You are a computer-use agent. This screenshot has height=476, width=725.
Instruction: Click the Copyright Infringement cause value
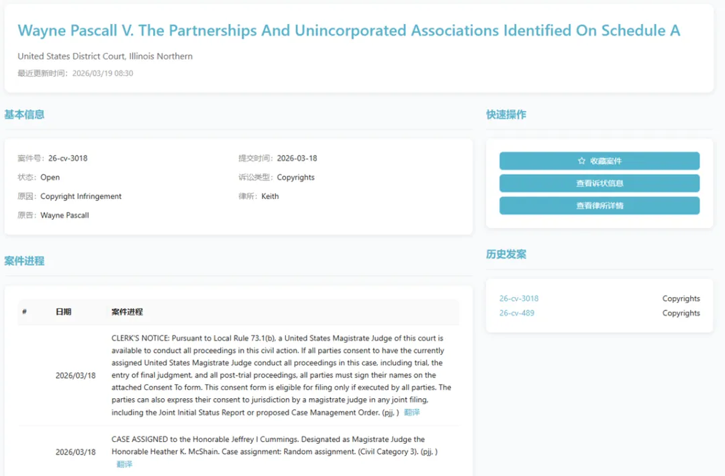[x=81, y=196]
